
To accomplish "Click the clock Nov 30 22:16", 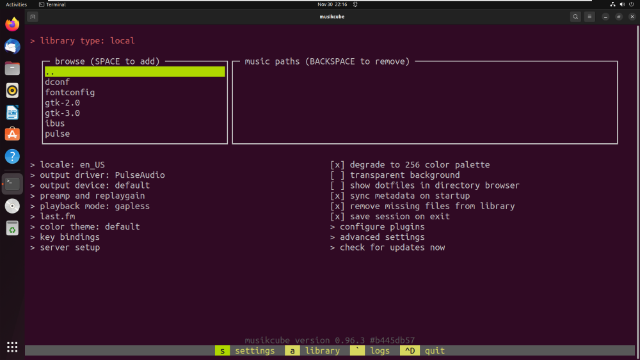I will (332, 4).
